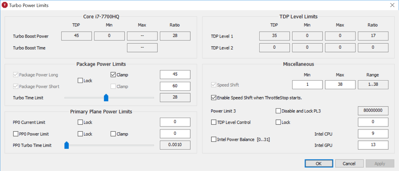
Task: Click the Turbo Boost Power Max box
Action: tap(142, 36)
